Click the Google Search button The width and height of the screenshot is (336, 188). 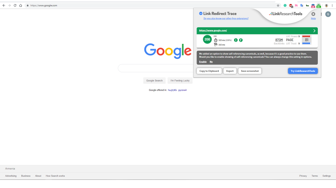(x=154, y=80)
